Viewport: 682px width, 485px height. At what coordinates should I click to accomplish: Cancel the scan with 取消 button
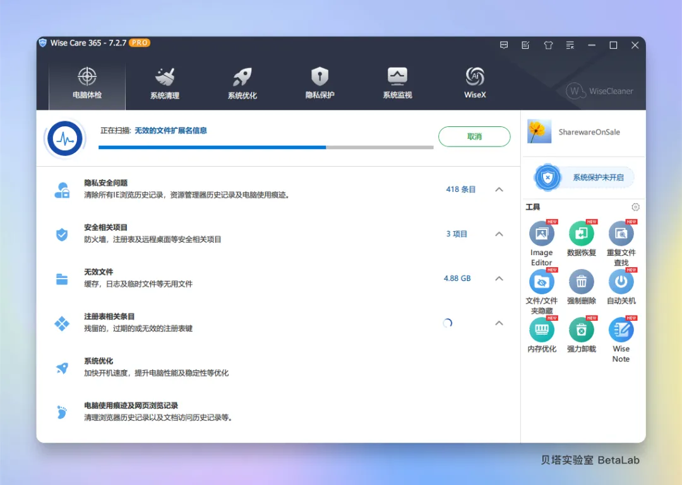coord(474,136)
